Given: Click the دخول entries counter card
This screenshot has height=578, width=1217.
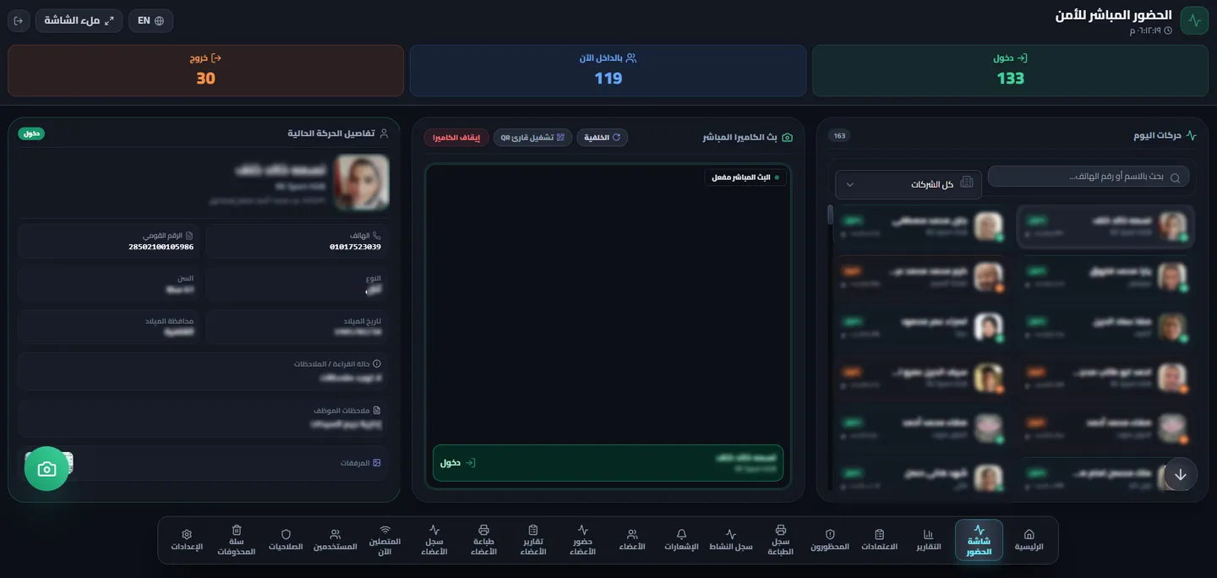Looking at the screenshot, I should point(1010,70).
